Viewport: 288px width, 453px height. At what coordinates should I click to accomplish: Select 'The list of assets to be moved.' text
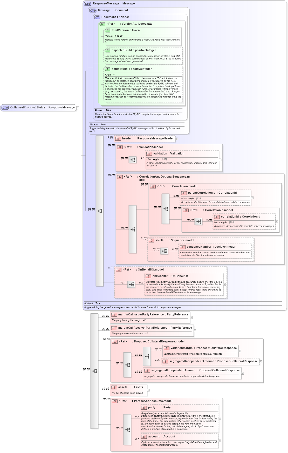[x=127, y=393]
